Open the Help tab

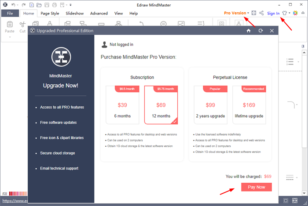point(134,13)
